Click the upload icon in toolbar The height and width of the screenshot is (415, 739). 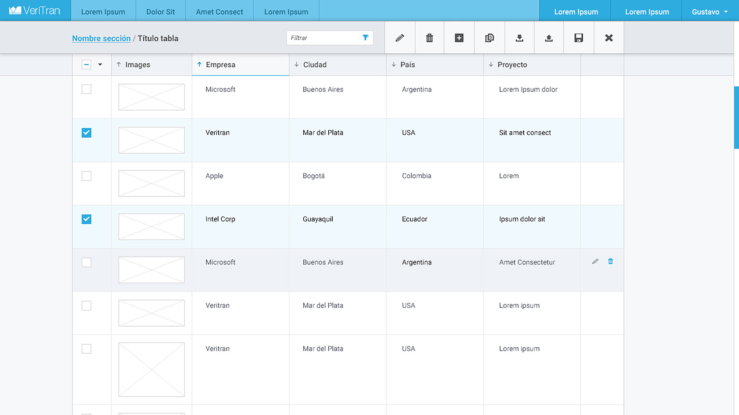point(549,38)
